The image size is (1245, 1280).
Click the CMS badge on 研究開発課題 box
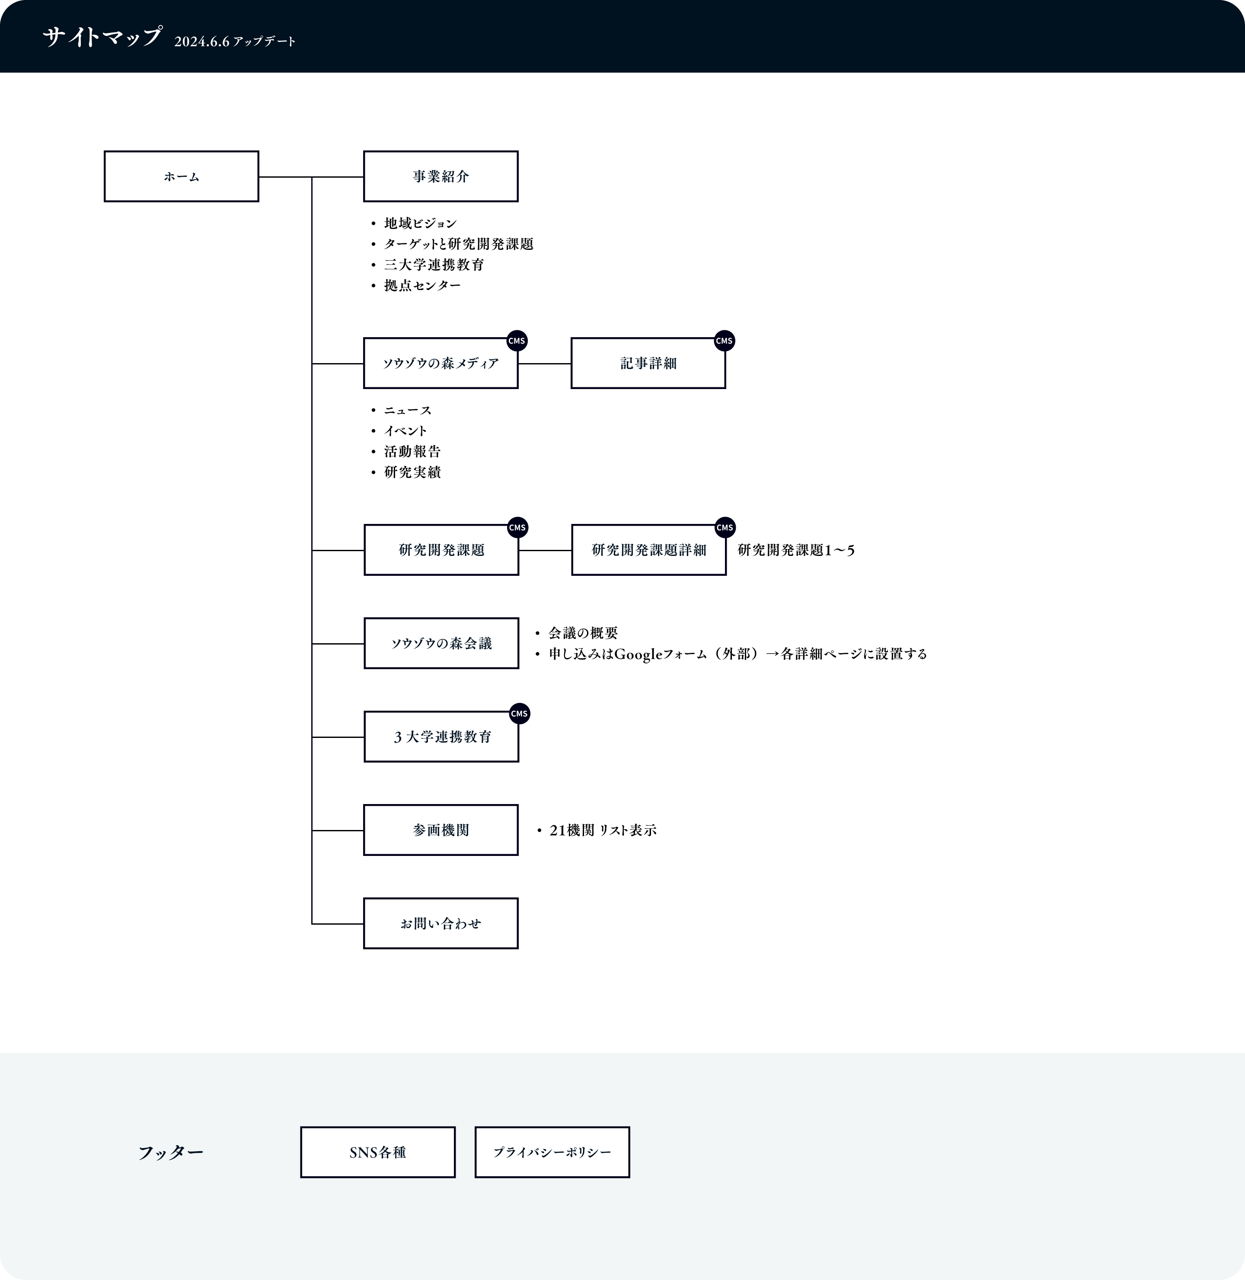click(517, 527)
